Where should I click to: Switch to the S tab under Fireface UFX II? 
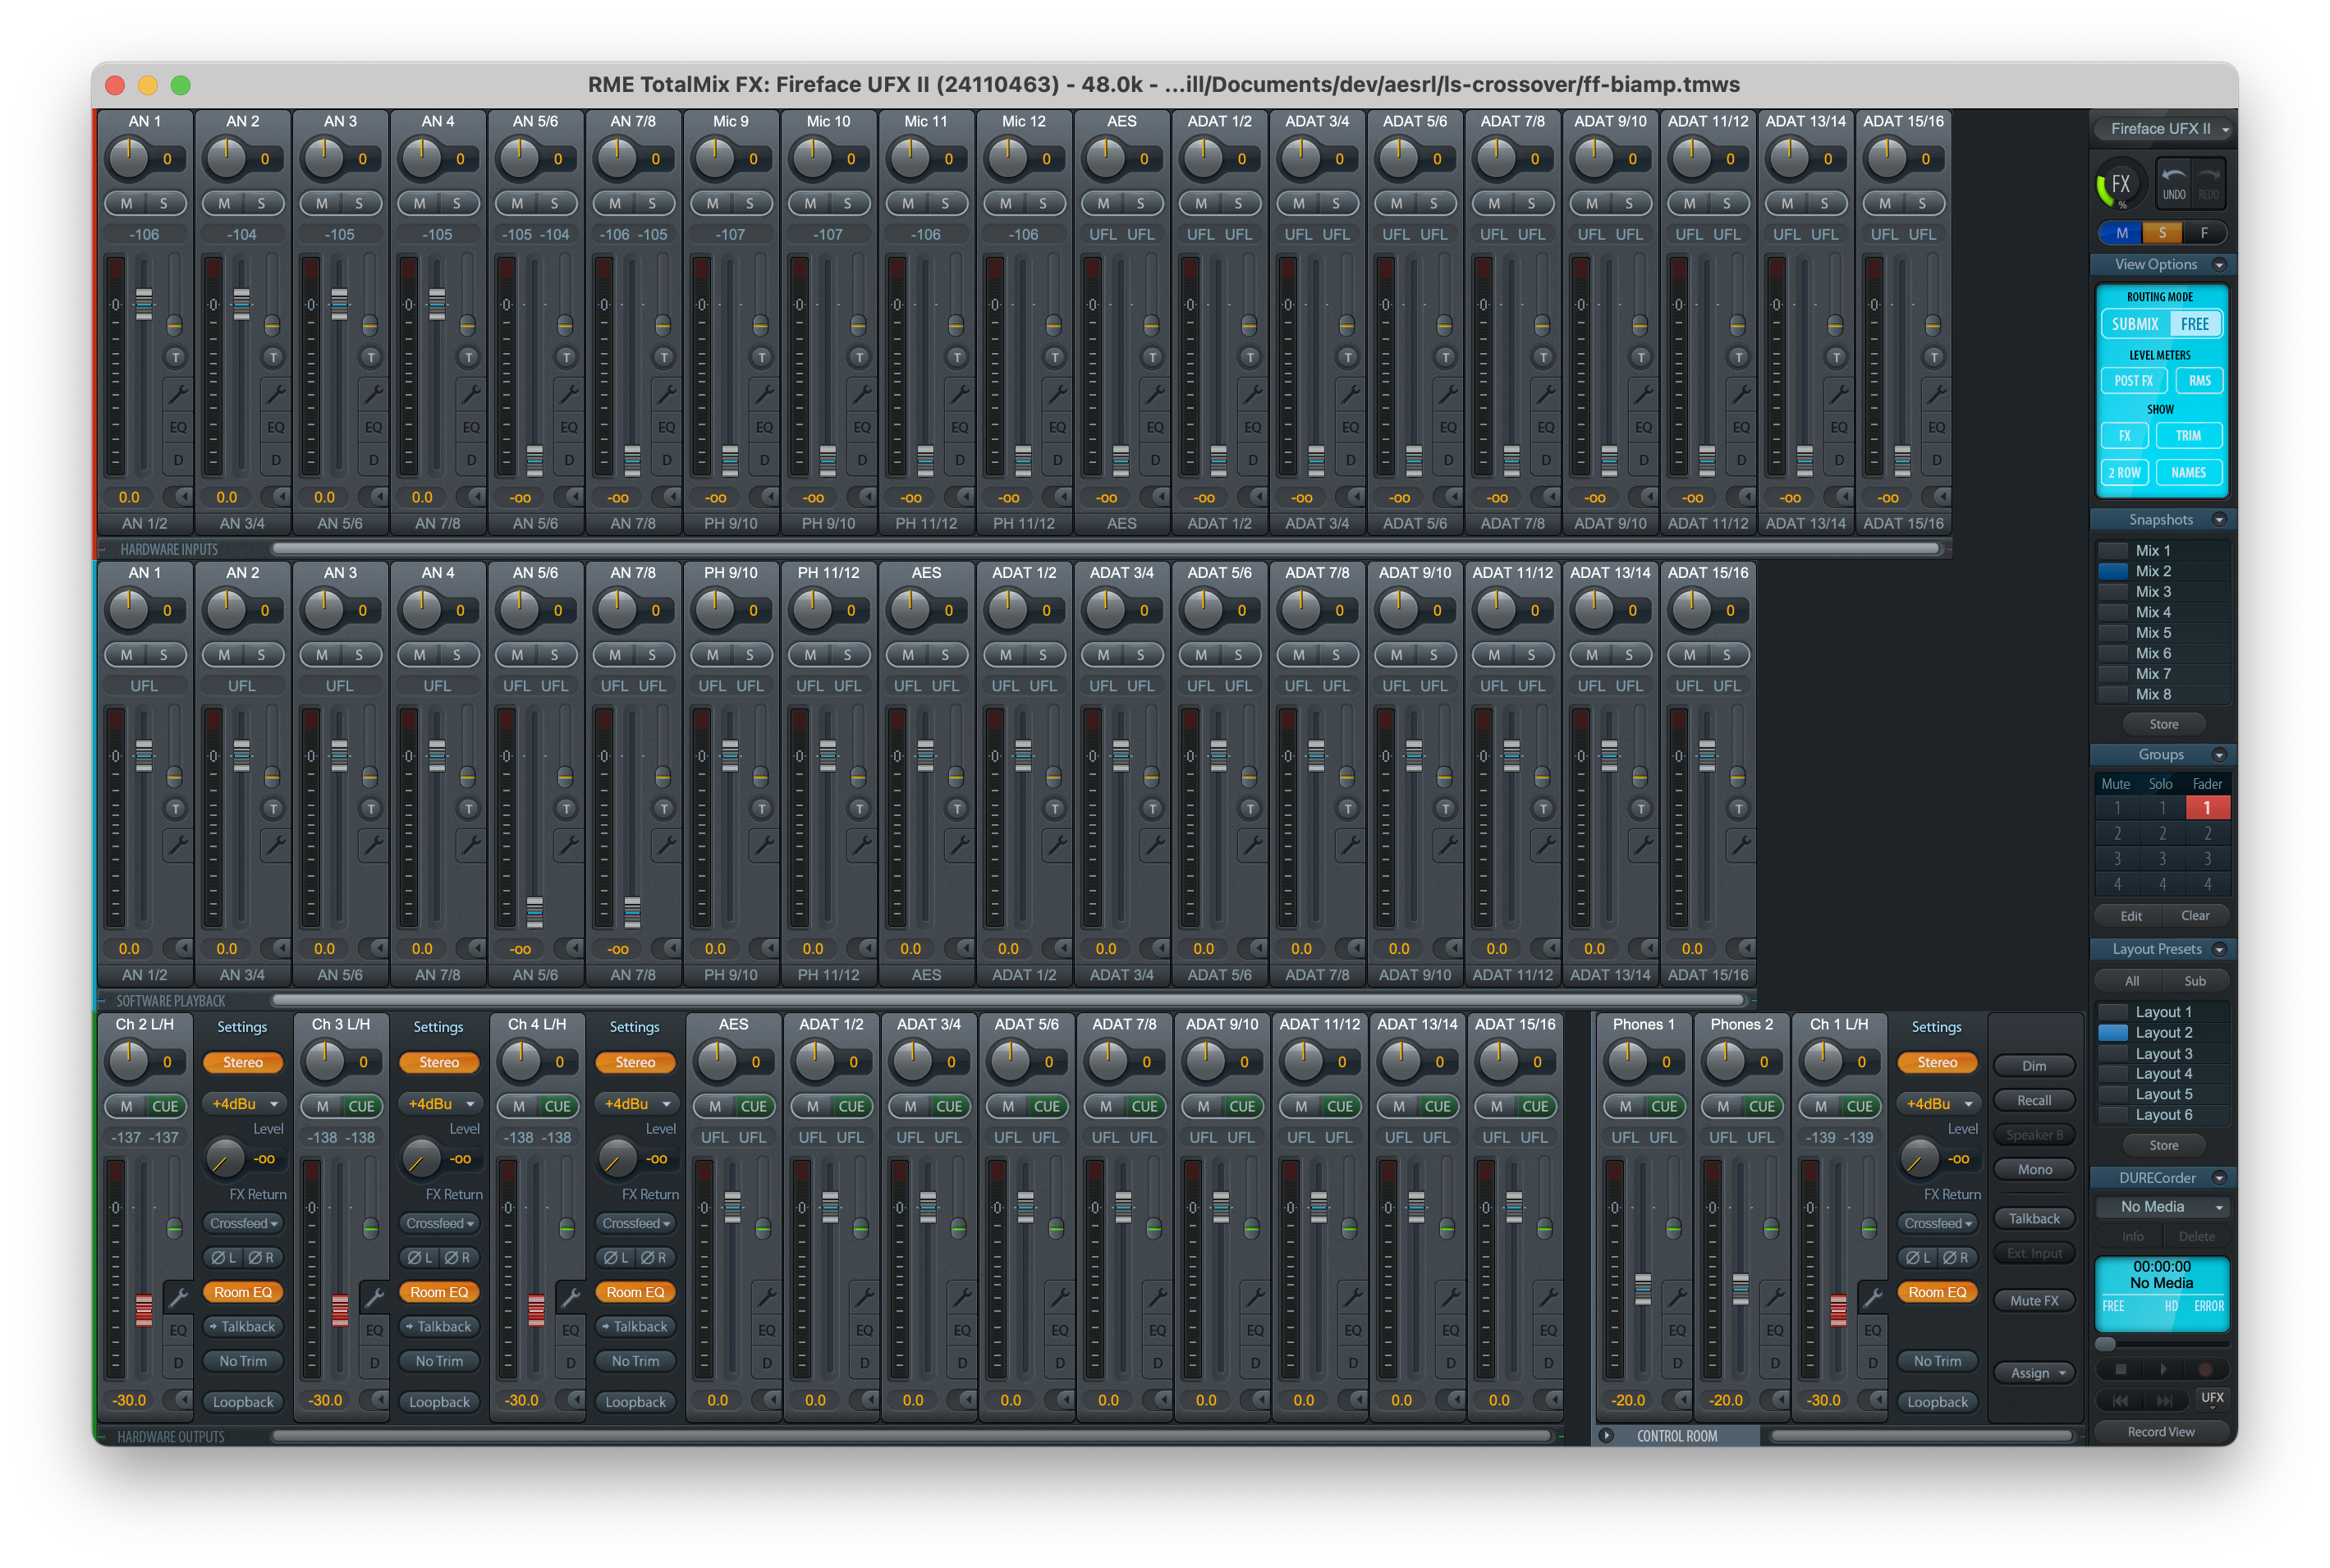click(x=2162, y=232)
